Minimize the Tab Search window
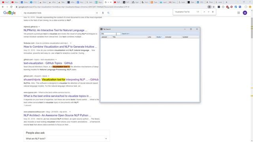The image size is (253, 142). 185,29
